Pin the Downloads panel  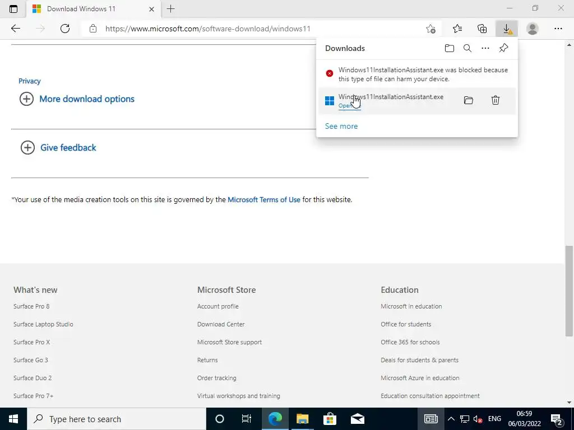(504, 48)
